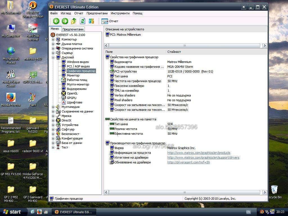
Task: Select Видеорежими tree item
Action: click(76, 89)
